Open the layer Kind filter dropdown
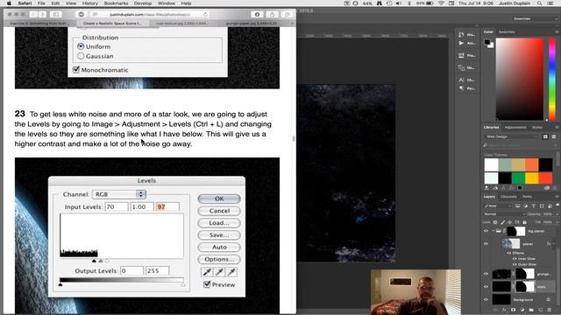 [497, 206]
